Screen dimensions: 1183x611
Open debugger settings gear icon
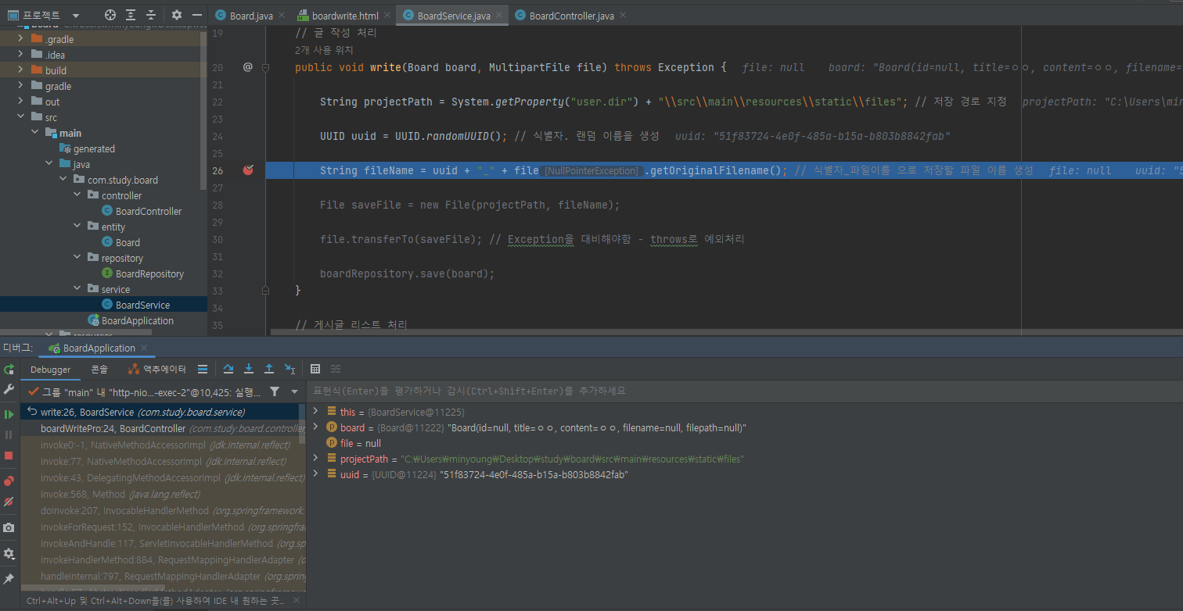click(x=9, y=553)
